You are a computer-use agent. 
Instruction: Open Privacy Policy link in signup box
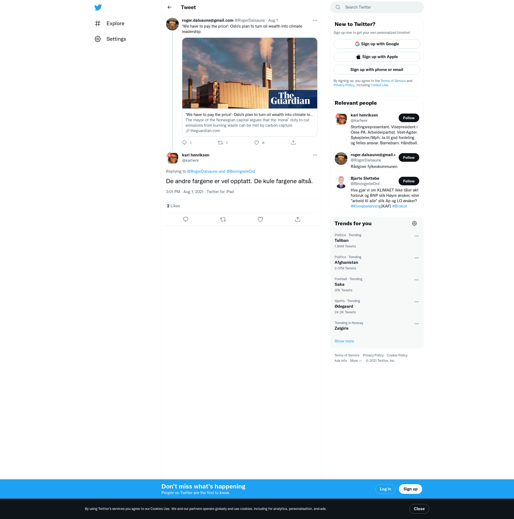tap(344, 85)
